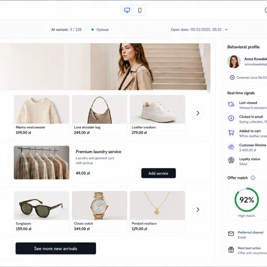Click the Loyalty status badge icon
Viewport: 267px width, 267px height.
(231, 160)
